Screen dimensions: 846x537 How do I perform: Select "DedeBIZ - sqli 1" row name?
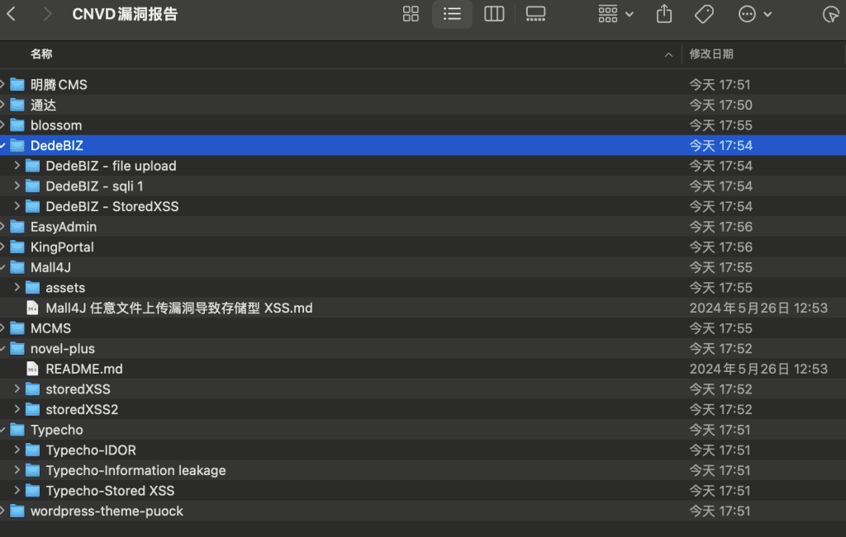coord(94,186)
